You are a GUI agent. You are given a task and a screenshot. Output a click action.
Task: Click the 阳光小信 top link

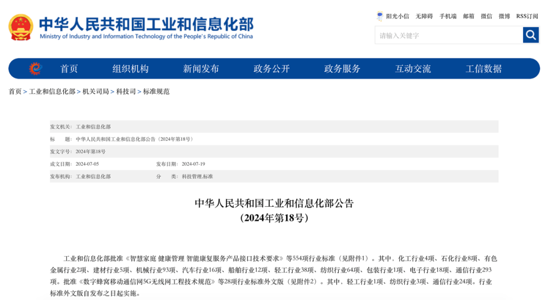tap(397, 16)
